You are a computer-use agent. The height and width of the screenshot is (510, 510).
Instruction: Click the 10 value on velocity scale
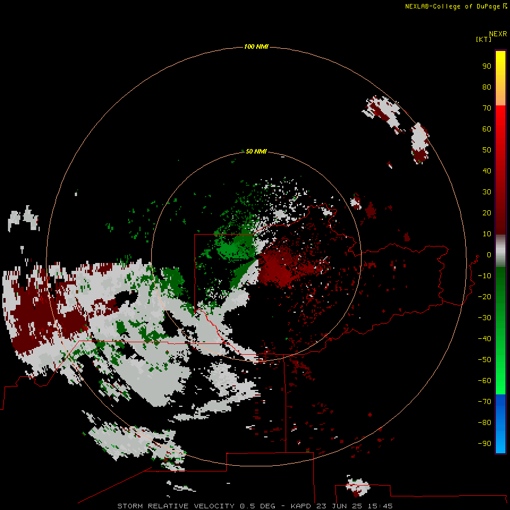[487, 234]
